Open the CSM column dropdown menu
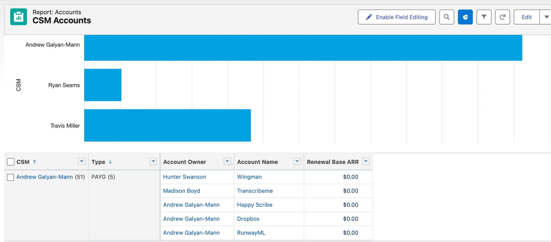The height and width of the screenshot is (242, 551). (x=82, y=162)
